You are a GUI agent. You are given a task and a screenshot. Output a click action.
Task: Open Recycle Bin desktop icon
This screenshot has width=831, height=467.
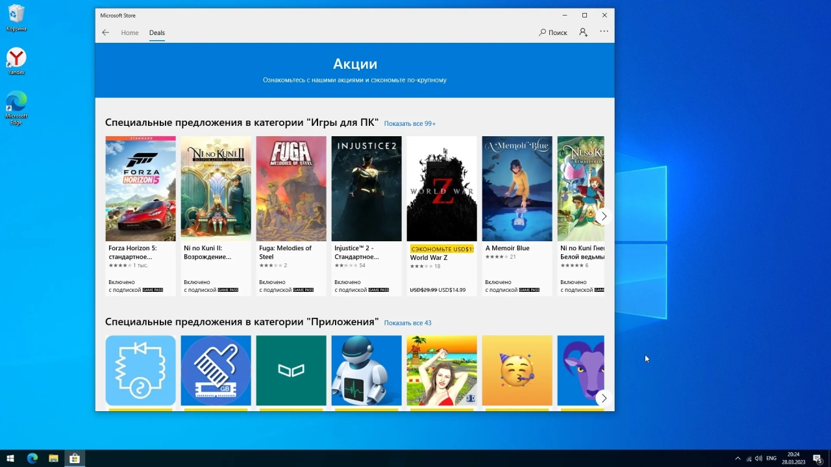click(x=16, y=18)
